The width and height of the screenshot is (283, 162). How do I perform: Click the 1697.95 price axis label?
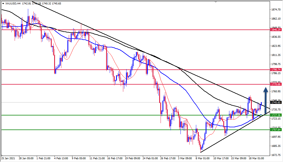[276, 137]
